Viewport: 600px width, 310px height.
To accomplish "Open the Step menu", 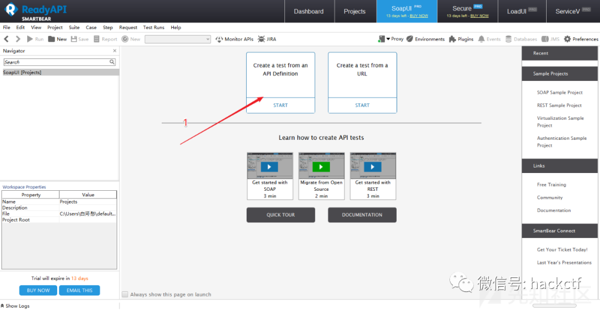I will [108, 28].
